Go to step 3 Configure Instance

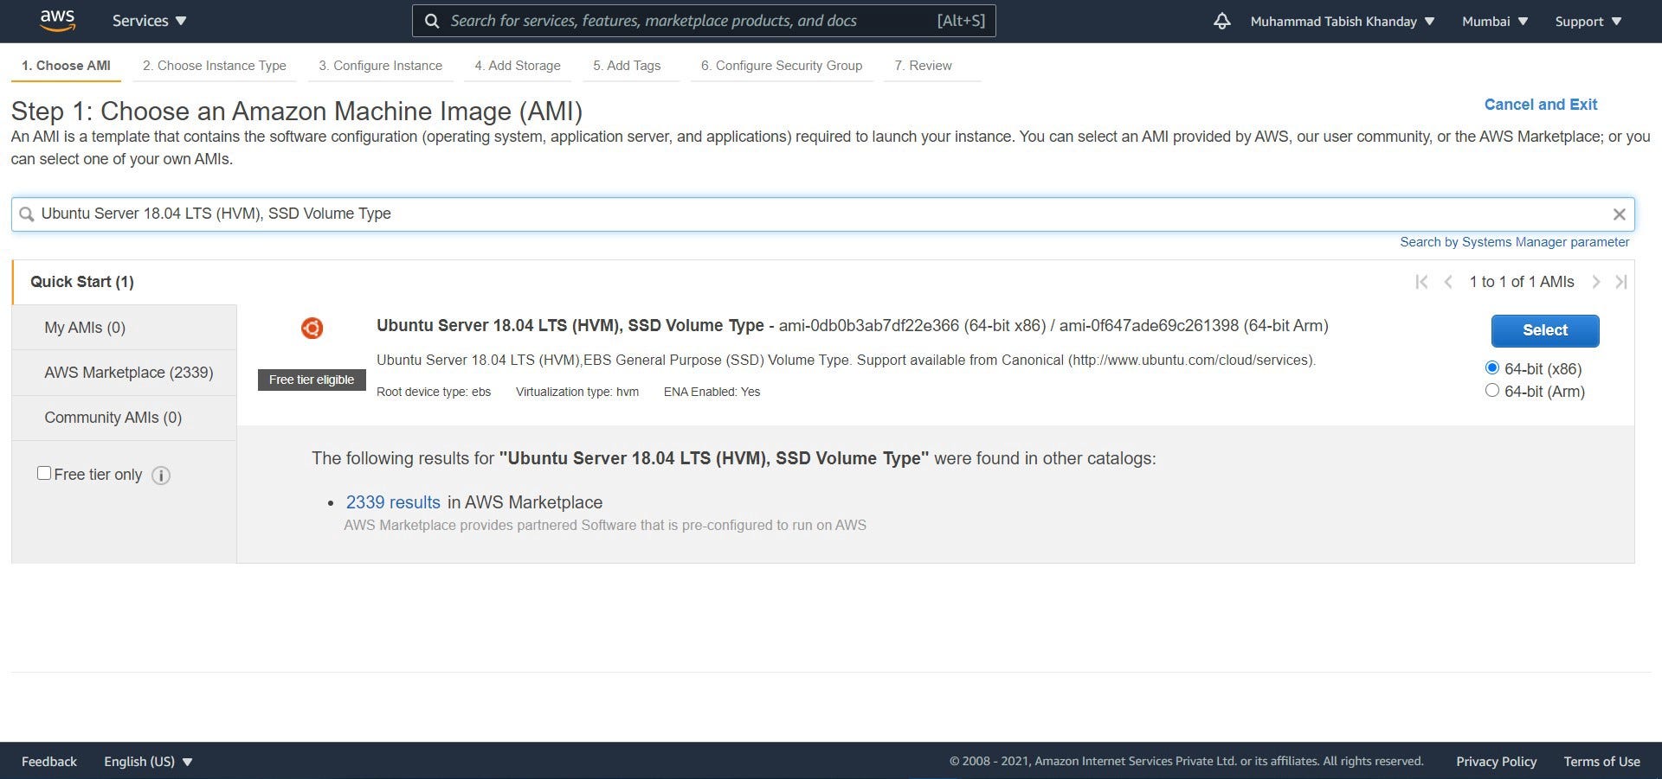pyautogui.click(x=380, y=66)
